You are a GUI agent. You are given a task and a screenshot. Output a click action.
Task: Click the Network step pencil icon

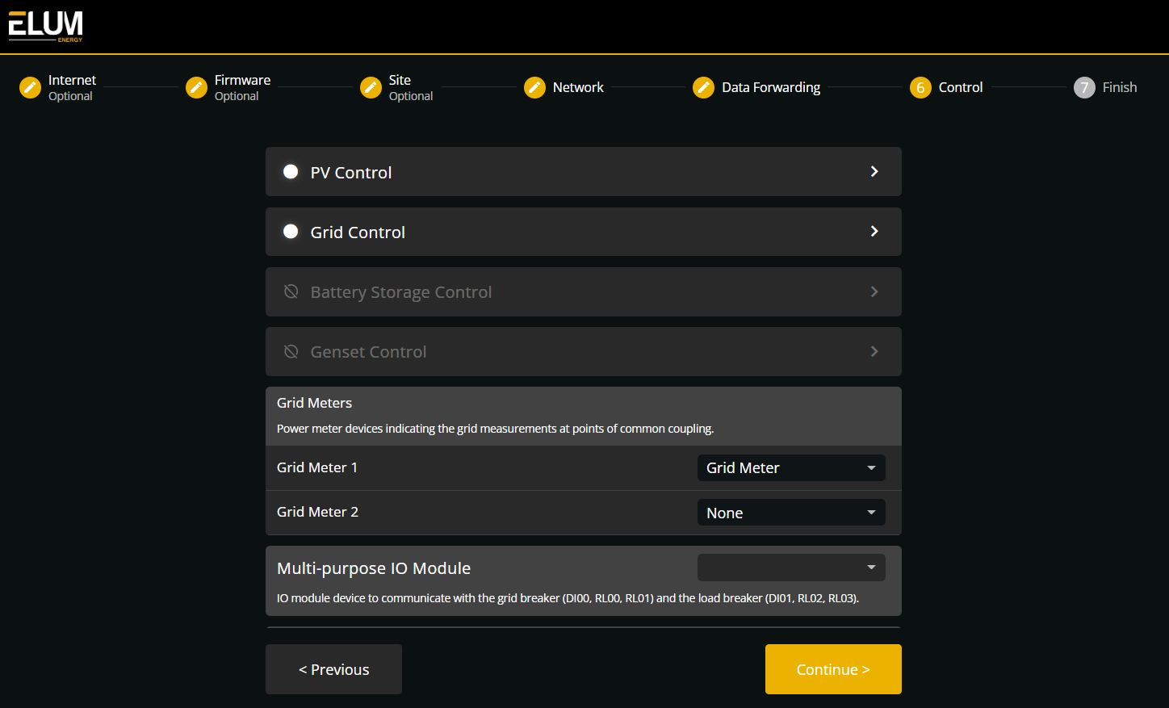[534, 87]
